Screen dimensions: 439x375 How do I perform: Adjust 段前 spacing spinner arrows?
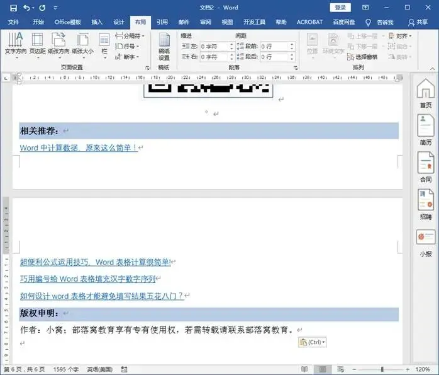pos(292,47)
